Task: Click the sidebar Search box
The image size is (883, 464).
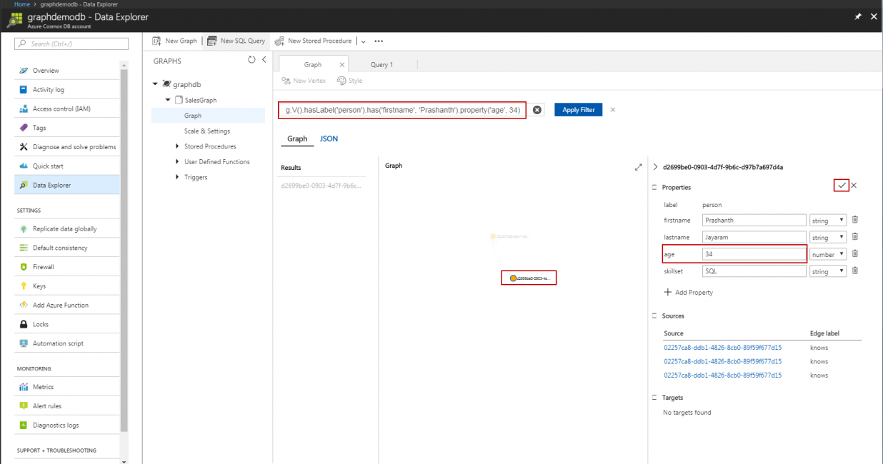Action: point(71,44)
